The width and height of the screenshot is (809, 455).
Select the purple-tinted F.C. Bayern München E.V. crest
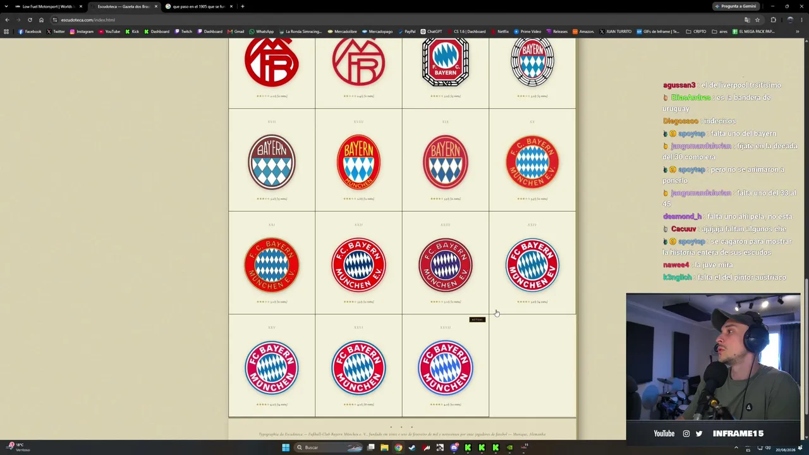coord(446,265)
